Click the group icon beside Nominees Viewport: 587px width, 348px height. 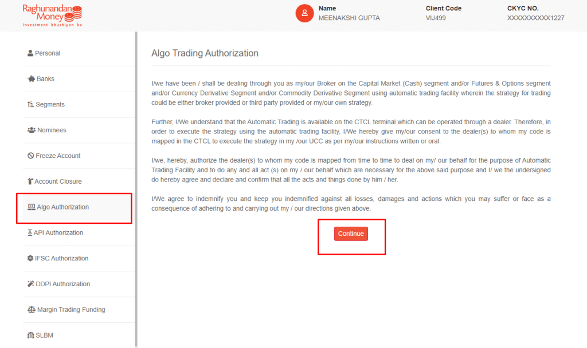[32, 130]
